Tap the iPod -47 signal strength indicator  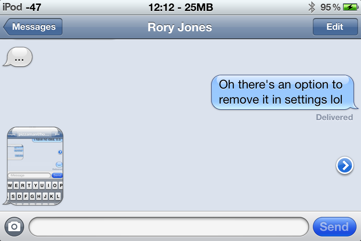(x=22, y=7)
